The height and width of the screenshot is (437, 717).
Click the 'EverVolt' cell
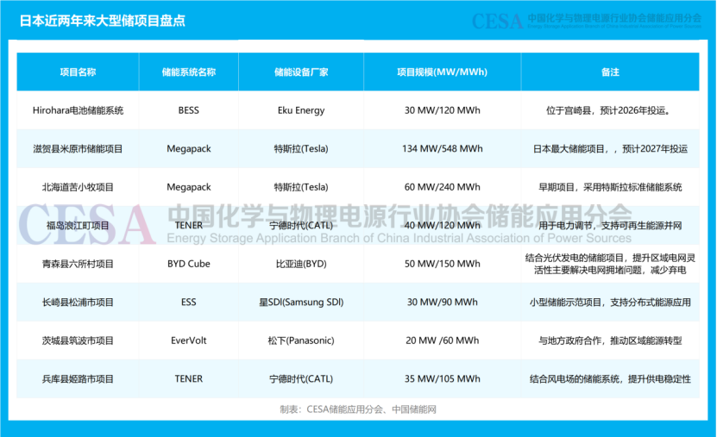(188, 340)
